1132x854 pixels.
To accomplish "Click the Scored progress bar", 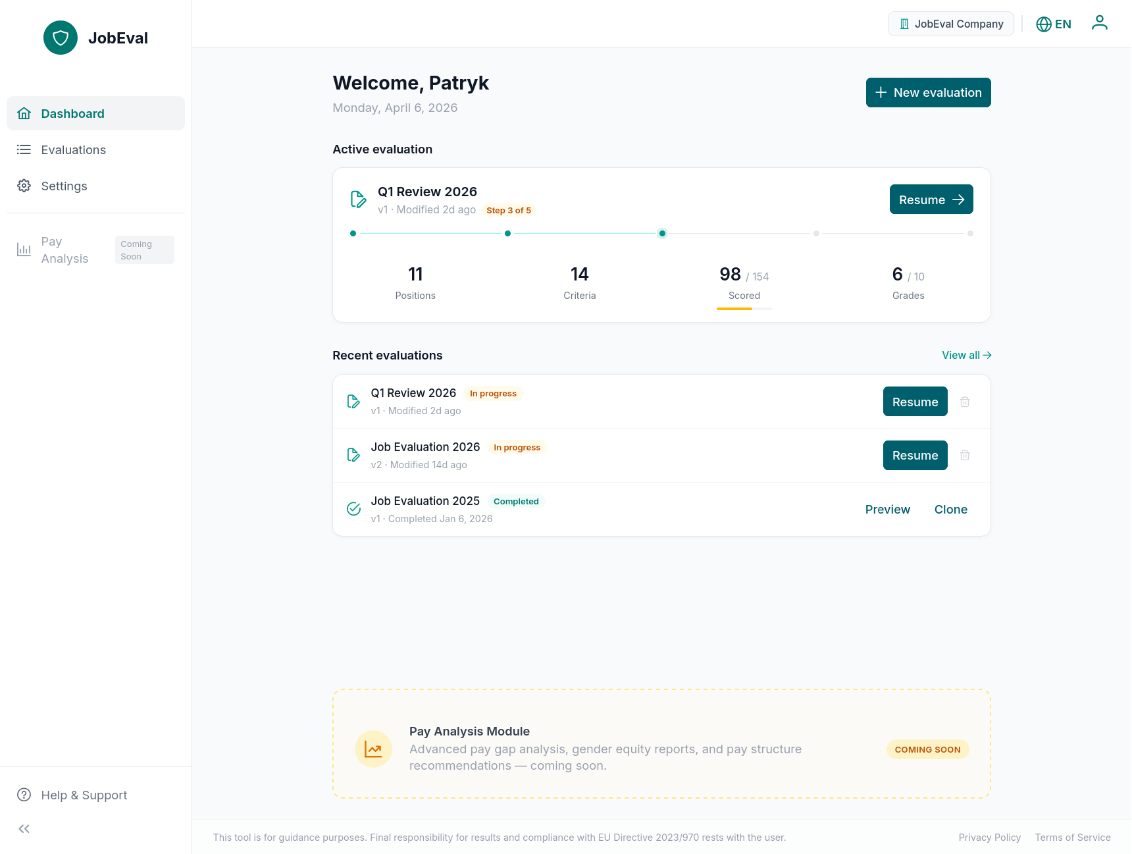I will point(744,308).
